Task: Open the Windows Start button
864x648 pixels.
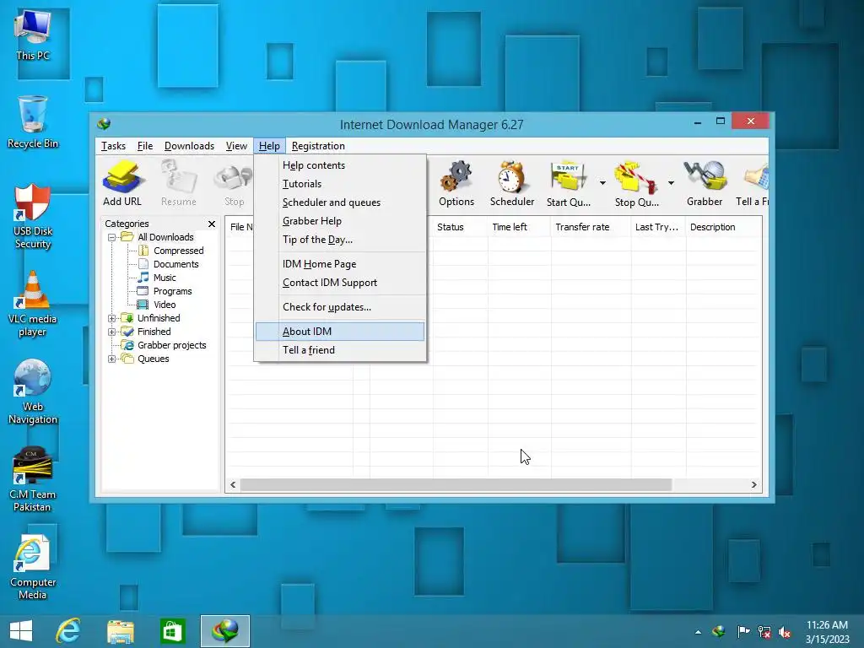Action: (21, 631)
